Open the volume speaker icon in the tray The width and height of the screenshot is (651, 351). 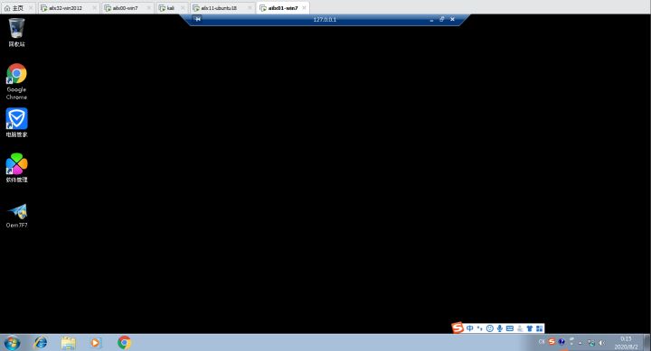coord(601,343)
